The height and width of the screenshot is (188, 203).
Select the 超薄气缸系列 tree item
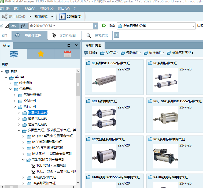click(x=38, y=124)
